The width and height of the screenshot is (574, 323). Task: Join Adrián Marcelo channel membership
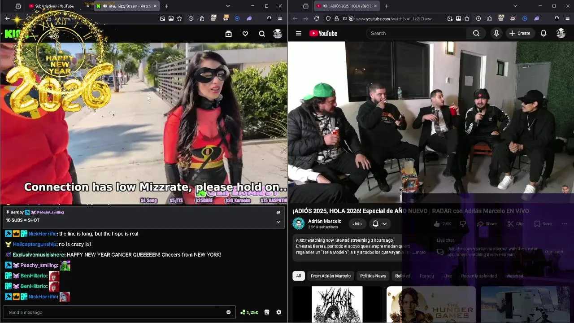coord(357,223)
